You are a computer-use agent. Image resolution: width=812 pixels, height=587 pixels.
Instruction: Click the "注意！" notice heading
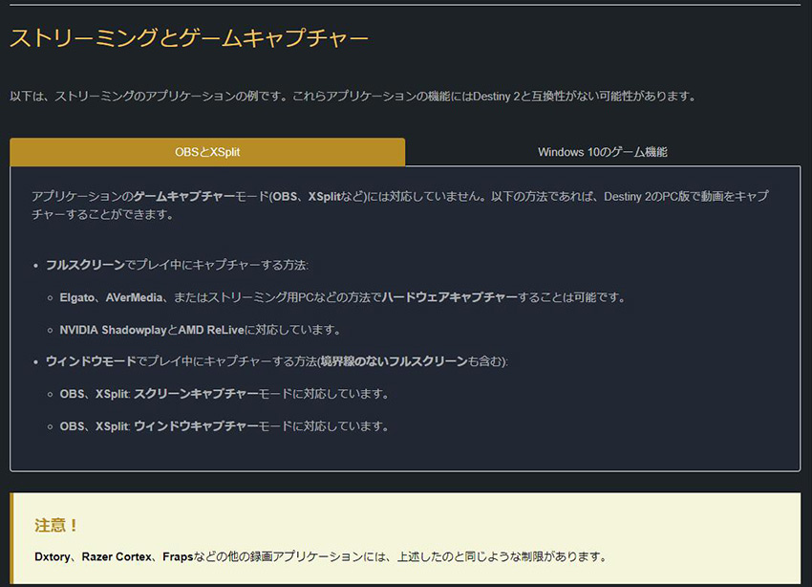pyautogui.click(x=56, y=526)
